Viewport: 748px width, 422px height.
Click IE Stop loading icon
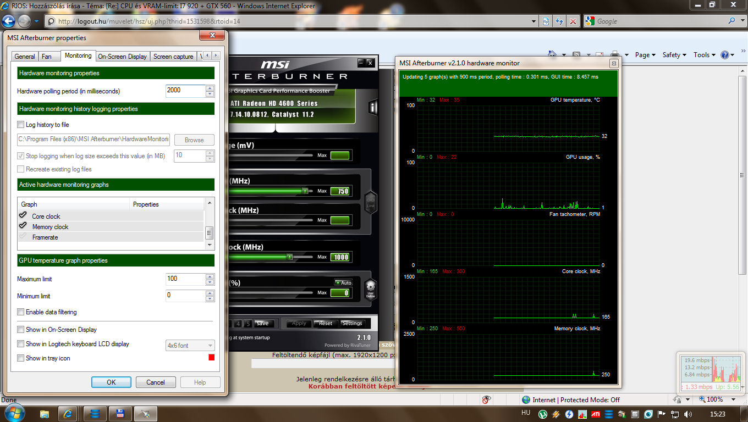tap(573, 21)
